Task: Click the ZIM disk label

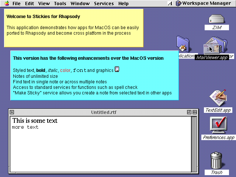Action: click(x=217, y=27)
